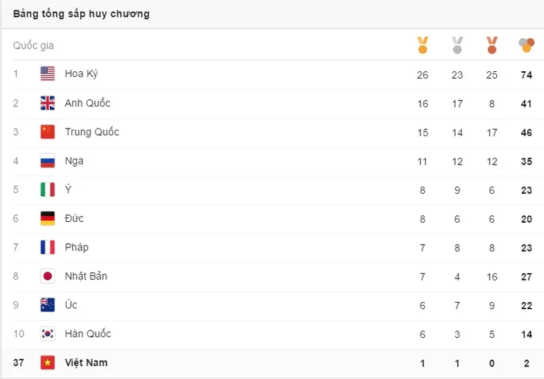Screen dimensions: 544x379
Task: Click the silver medal column icon
Action: click(x=457, y=45)
